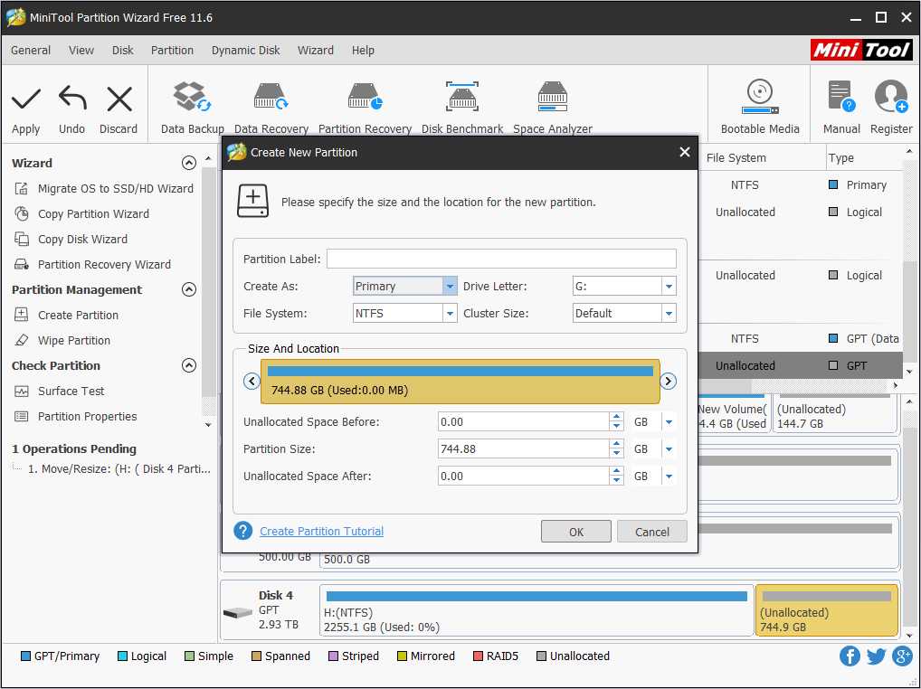Launch Copy Partition Wizard
This screenshot has height=689, width=921.
(81, 213)
